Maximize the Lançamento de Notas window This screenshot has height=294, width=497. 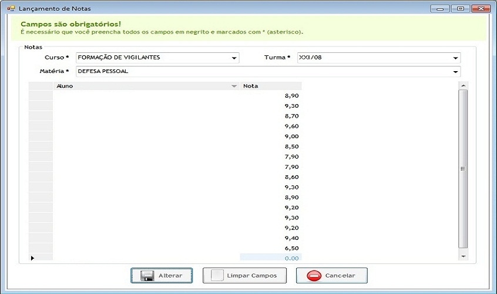point(460,9)
